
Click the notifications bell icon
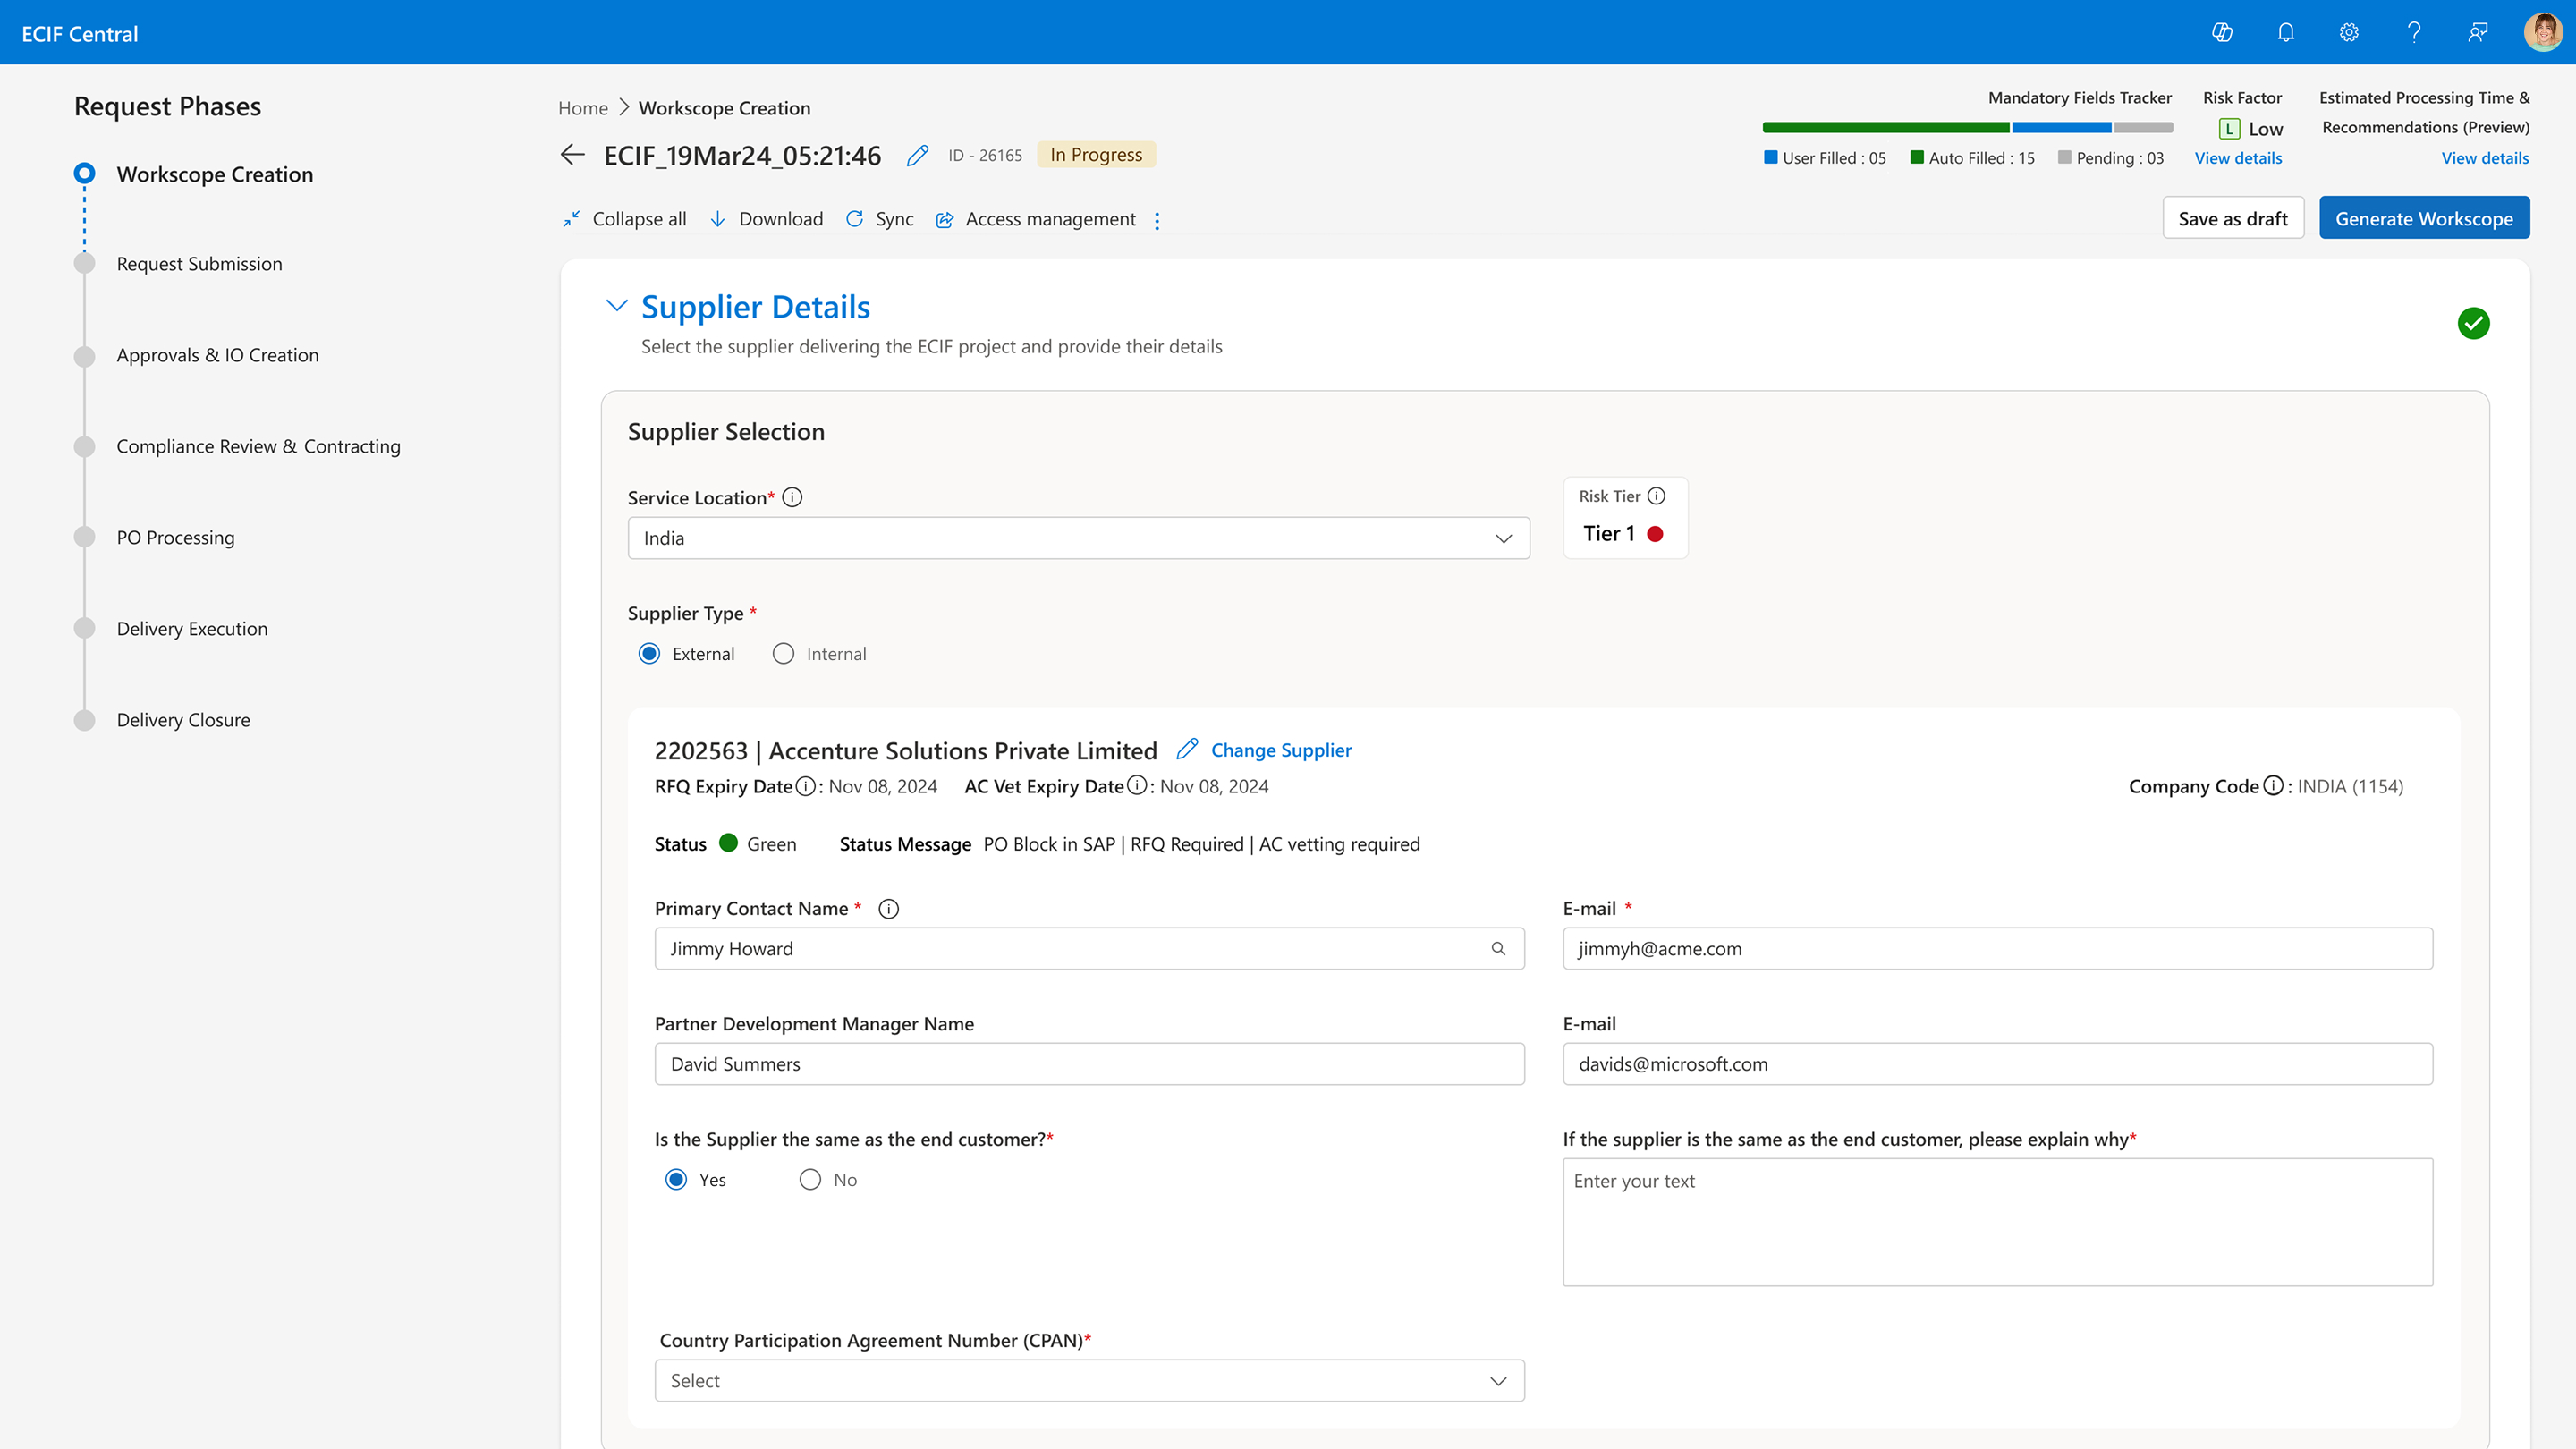click(x=2285, y=33)
